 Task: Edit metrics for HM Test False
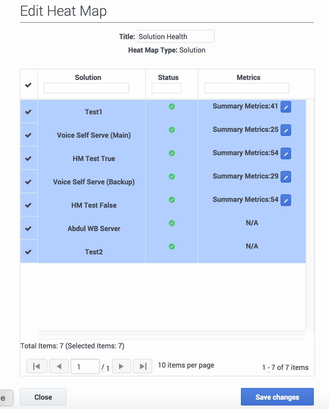coord(286,200)
